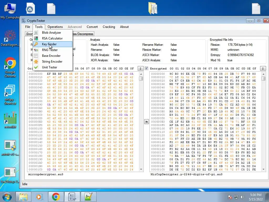This screenshot has width=269, height=202.
Task: Select the Google Chrome desktop shortcut
Action: tap(10, 67)
